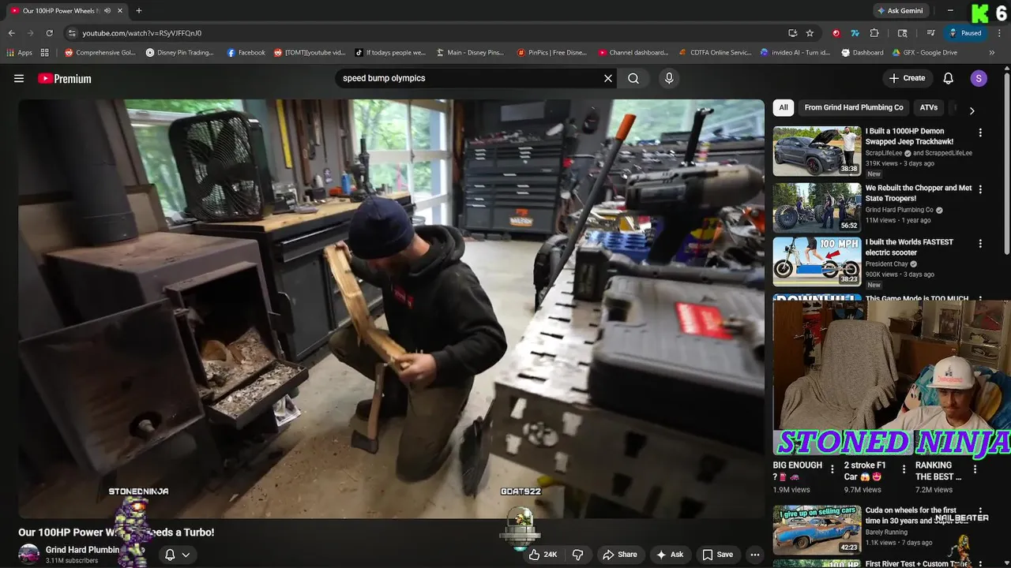View site information next to the URL
Viewport: 1011px width, 568px height.
coord(72,33)
